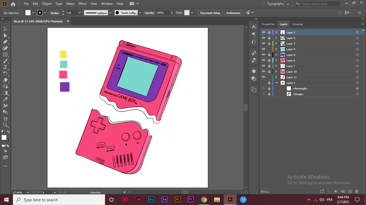Click Search Adobe Stock field
This screenshot has width=366, height=205.
[318, 4]
